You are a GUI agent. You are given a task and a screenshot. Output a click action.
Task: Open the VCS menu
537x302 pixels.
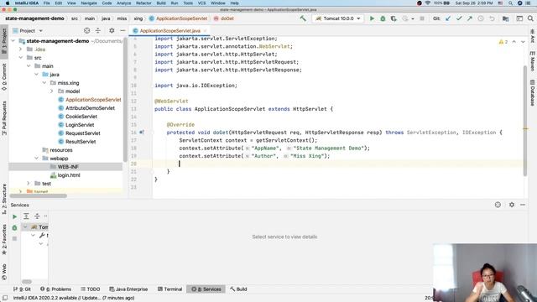(201, 3)
